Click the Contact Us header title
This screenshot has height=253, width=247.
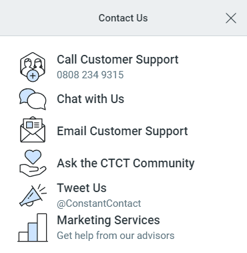123,18
